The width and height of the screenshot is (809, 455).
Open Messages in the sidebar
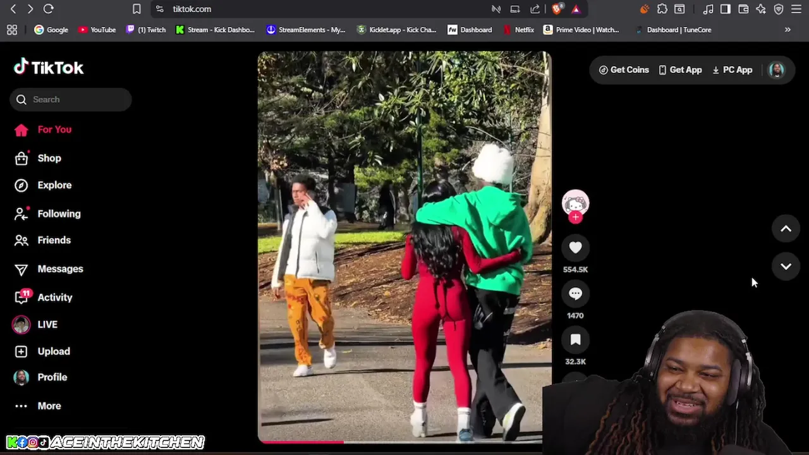49,269
